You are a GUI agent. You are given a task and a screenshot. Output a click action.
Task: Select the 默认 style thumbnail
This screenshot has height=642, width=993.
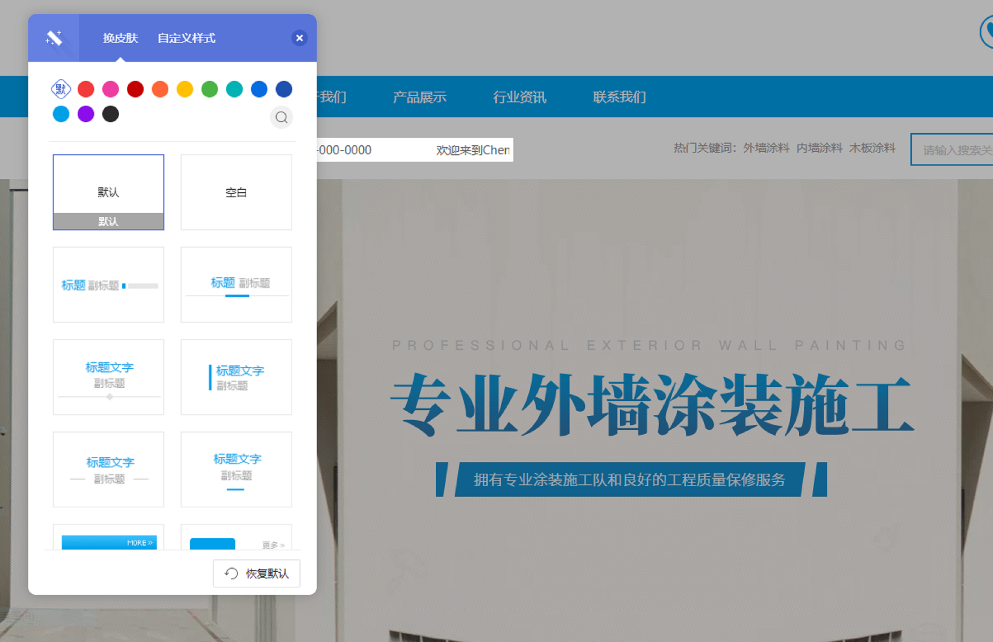pos(108,192)
